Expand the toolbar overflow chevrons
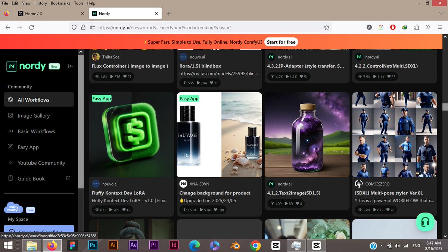The width and height of the screenshot is (448, 252). [428, 27]
